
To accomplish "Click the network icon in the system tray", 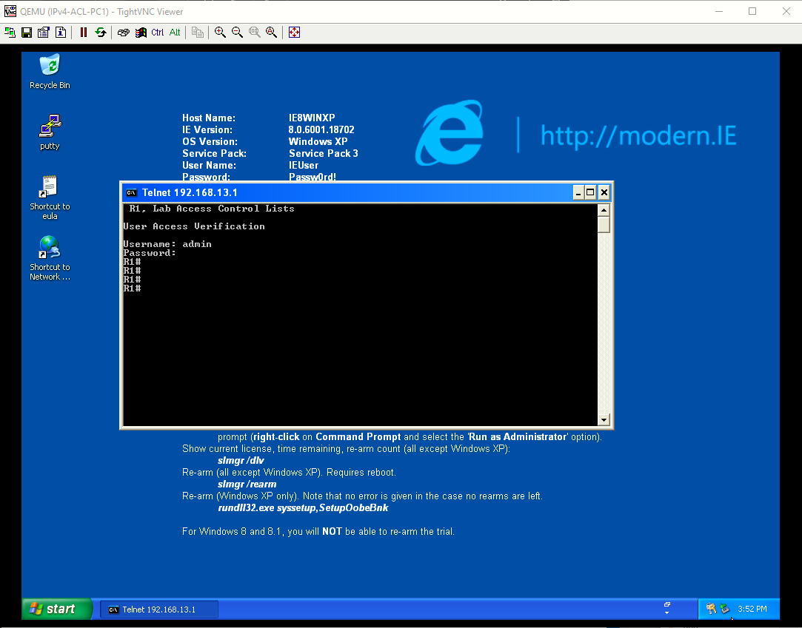I will click(x=724, y=609).
